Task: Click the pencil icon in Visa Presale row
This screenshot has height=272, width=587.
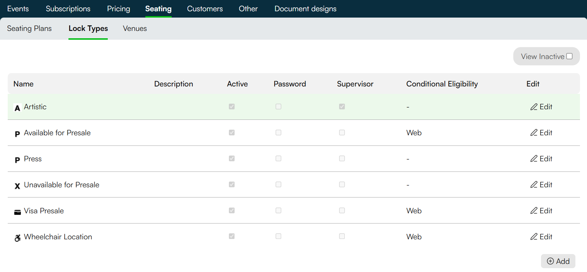Action: pyautogui.click(x=534, y=211)
